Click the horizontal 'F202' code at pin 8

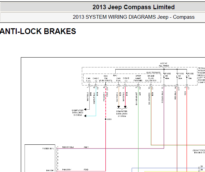[86, 170]
